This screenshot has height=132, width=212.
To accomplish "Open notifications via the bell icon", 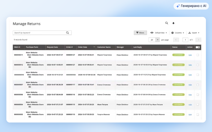I will [x=173, y=23].
